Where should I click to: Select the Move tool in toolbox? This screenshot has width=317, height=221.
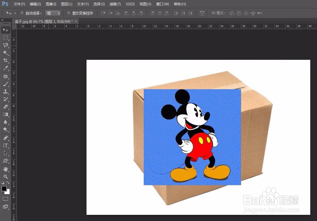pos(5,30)
